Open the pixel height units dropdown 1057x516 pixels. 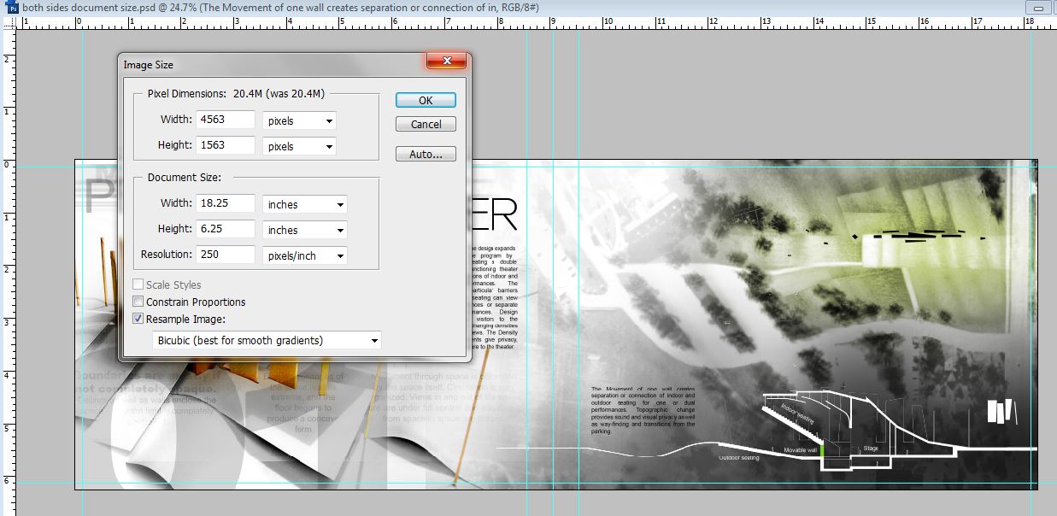pyautogui.click(x=329, y=146)
